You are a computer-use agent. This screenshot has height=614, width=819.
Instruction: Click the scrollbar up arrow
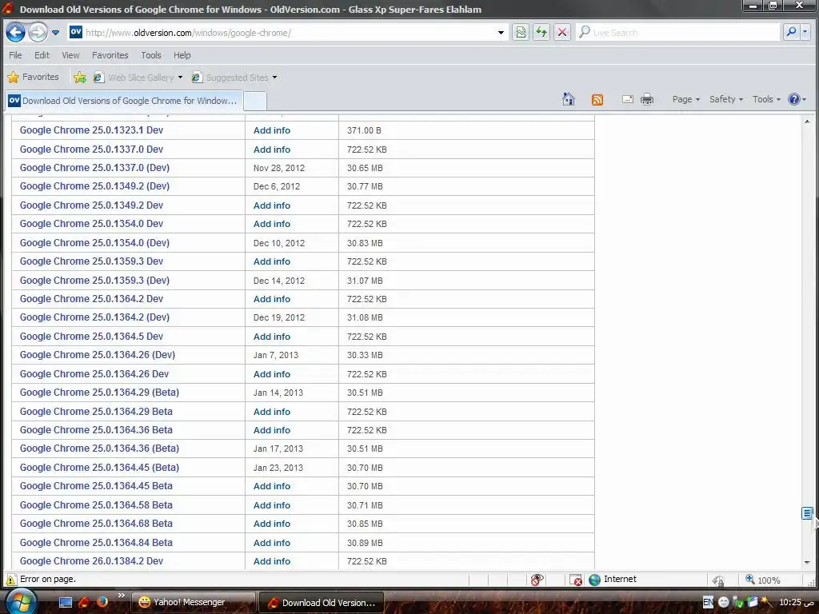tap(807, 122)
